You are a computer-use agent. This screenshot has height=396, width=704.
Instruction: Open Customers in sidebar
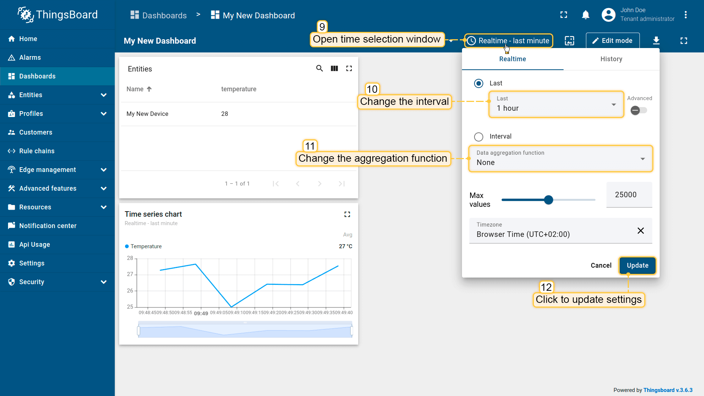click(57, 132)
